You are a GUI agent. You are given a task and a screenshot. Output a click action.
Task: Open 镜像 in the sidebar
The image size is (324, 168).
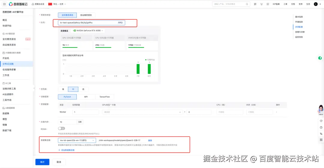pos(5,125)
